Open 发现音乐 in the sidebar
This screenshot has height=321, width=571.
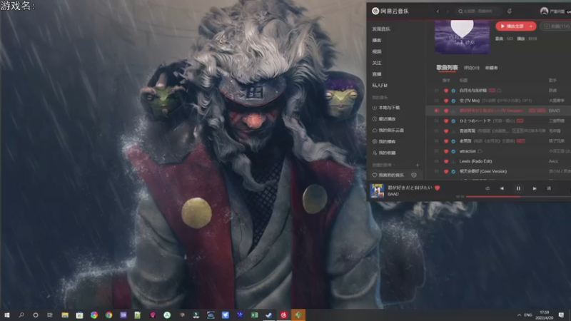click(x=381, y=29)
